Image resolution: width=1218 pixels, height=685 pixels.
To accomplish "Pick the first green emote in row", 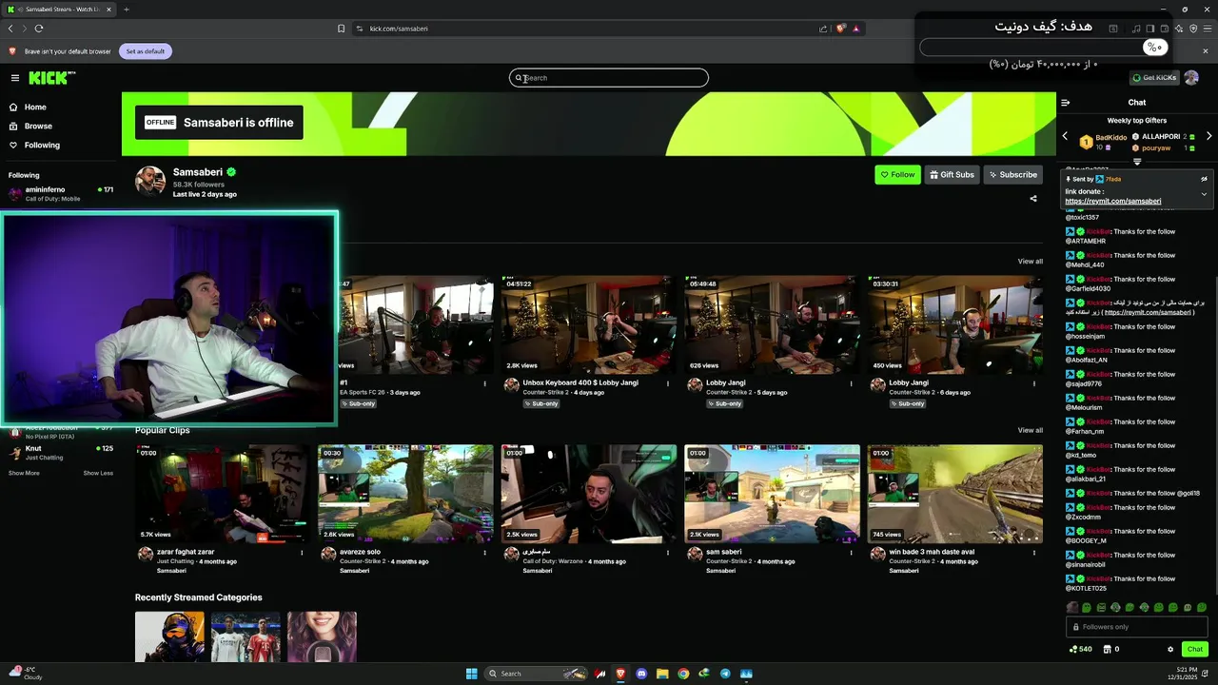I will coord(1087,608).
